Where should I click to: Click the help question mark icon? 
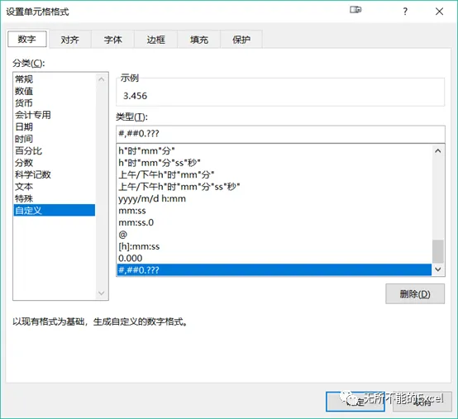405,12
